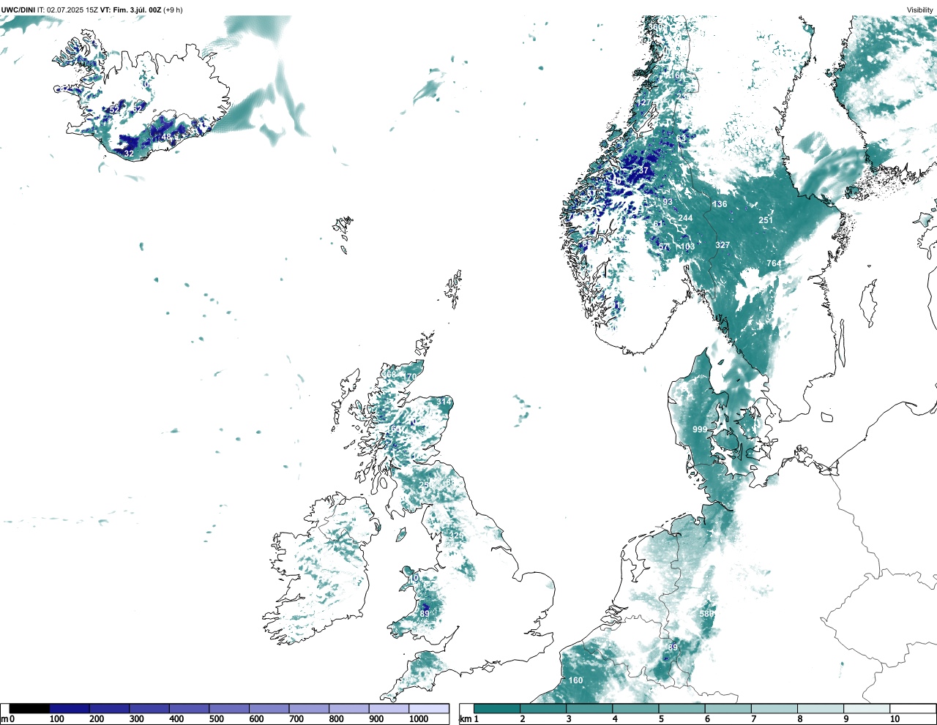Click the '314' value in northeast Scotland

444,402
